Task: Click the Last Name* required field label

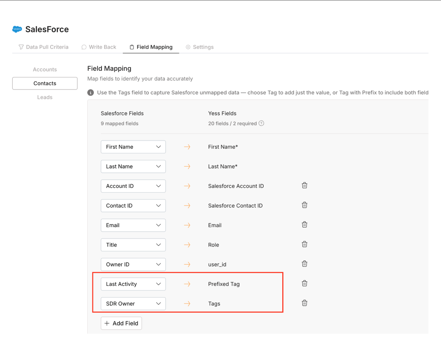Action: pyautogui.click(x=223, y=166)
